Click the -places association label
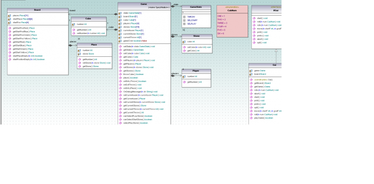374x184 pixels. (72, 41)
